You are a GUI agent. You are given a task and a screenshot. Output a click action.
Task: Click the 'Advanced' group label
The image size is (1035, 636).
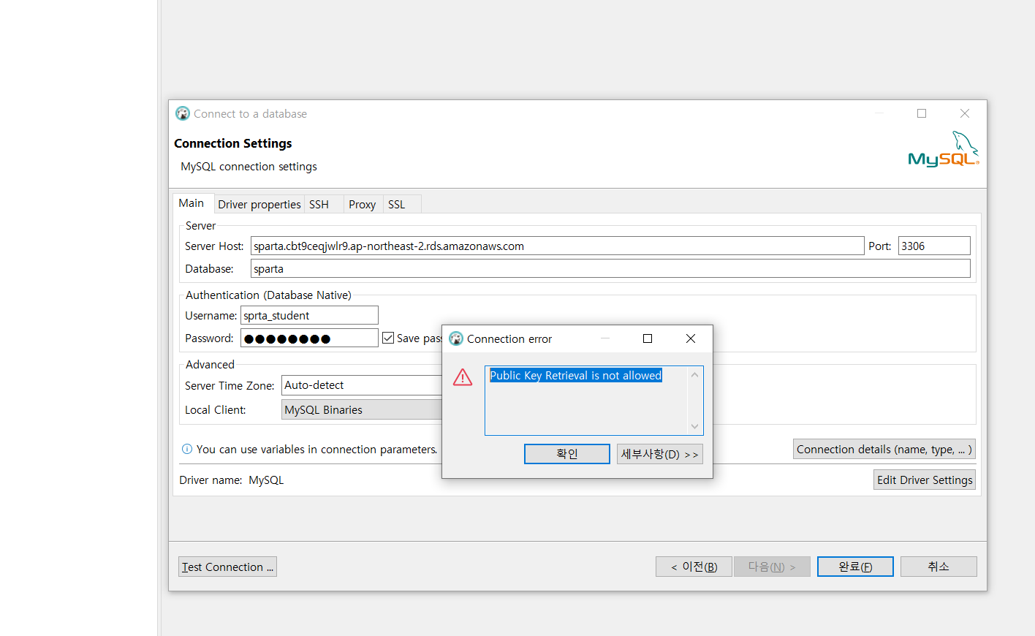(x=210, y=364)
